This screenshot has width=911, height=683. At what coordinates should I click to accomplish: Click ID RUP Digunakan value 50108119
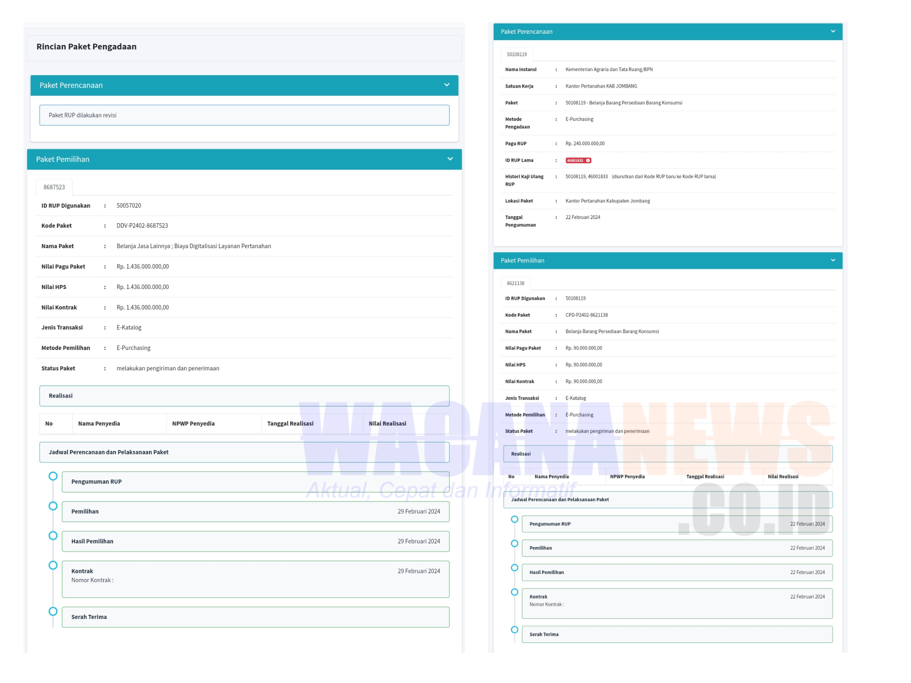[x=576, y=298]
